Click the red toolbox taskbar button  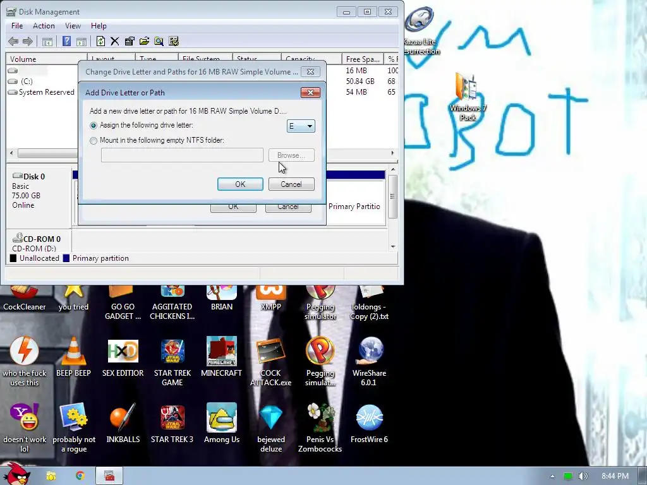(109, 476)
